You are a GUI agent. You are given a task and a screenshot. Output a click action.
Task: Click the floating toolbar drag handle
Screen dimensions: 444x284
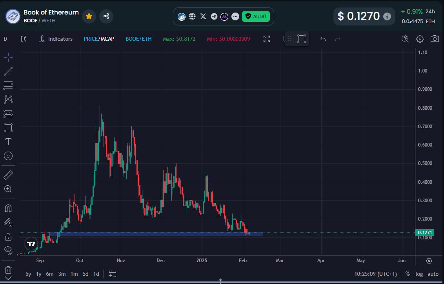click(289, 39)
